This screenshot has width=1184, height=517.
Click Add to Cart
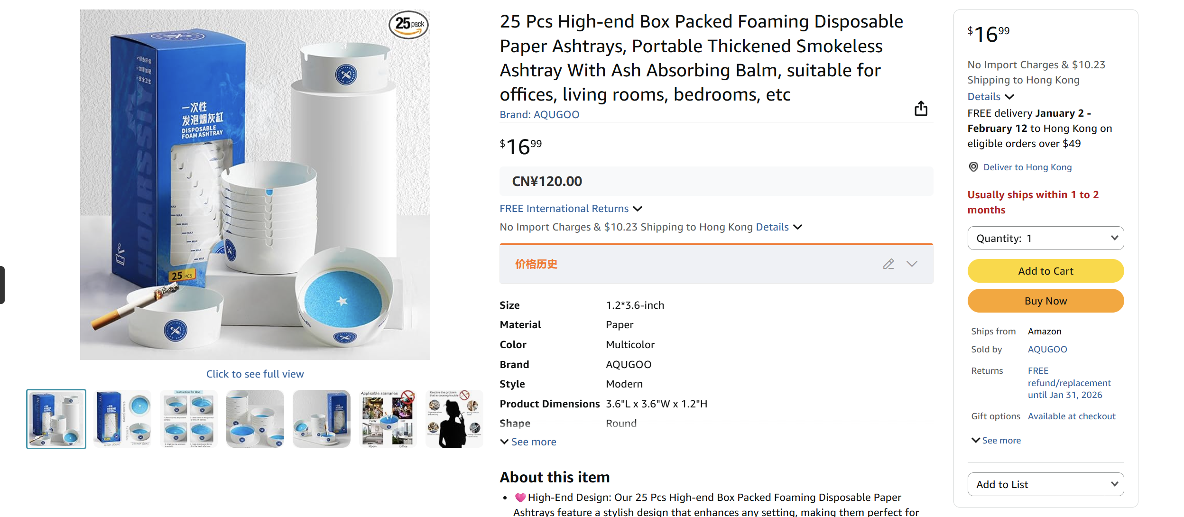[x=1045, y=271]
